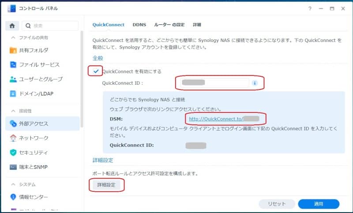Click the 詳細設定 button
The width and height of the screenshot is (353, 213).
[x=106, y=185]
